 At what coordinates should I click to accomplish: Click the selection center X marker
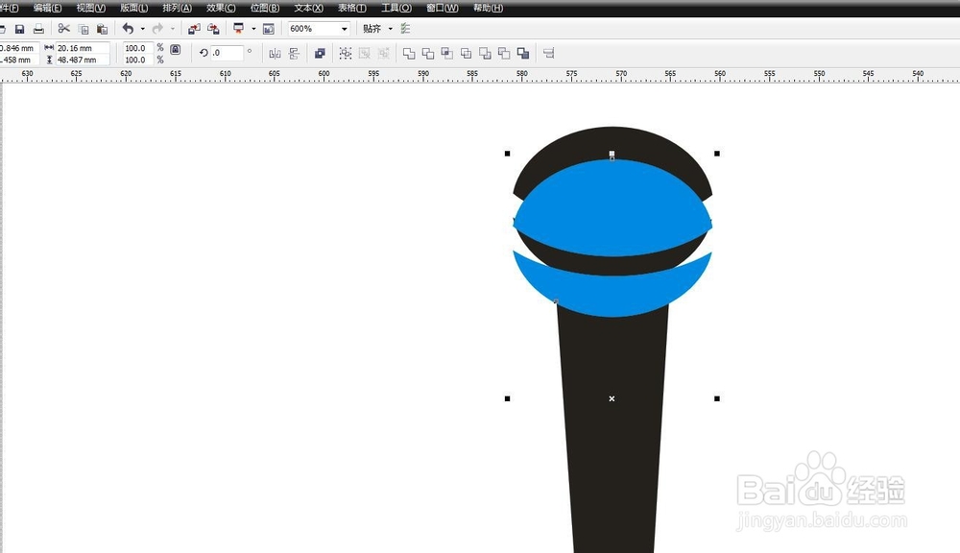click(x=612, y=398)
